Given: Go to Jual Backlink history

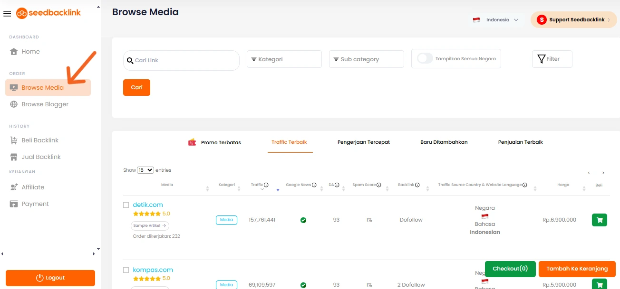Looking at the screenshot, I should tap(41, 157).
